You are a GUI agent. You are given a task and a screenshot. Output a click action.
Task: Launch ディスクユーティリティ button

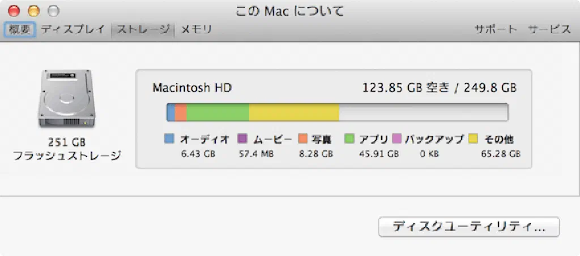tap(468, 227)
